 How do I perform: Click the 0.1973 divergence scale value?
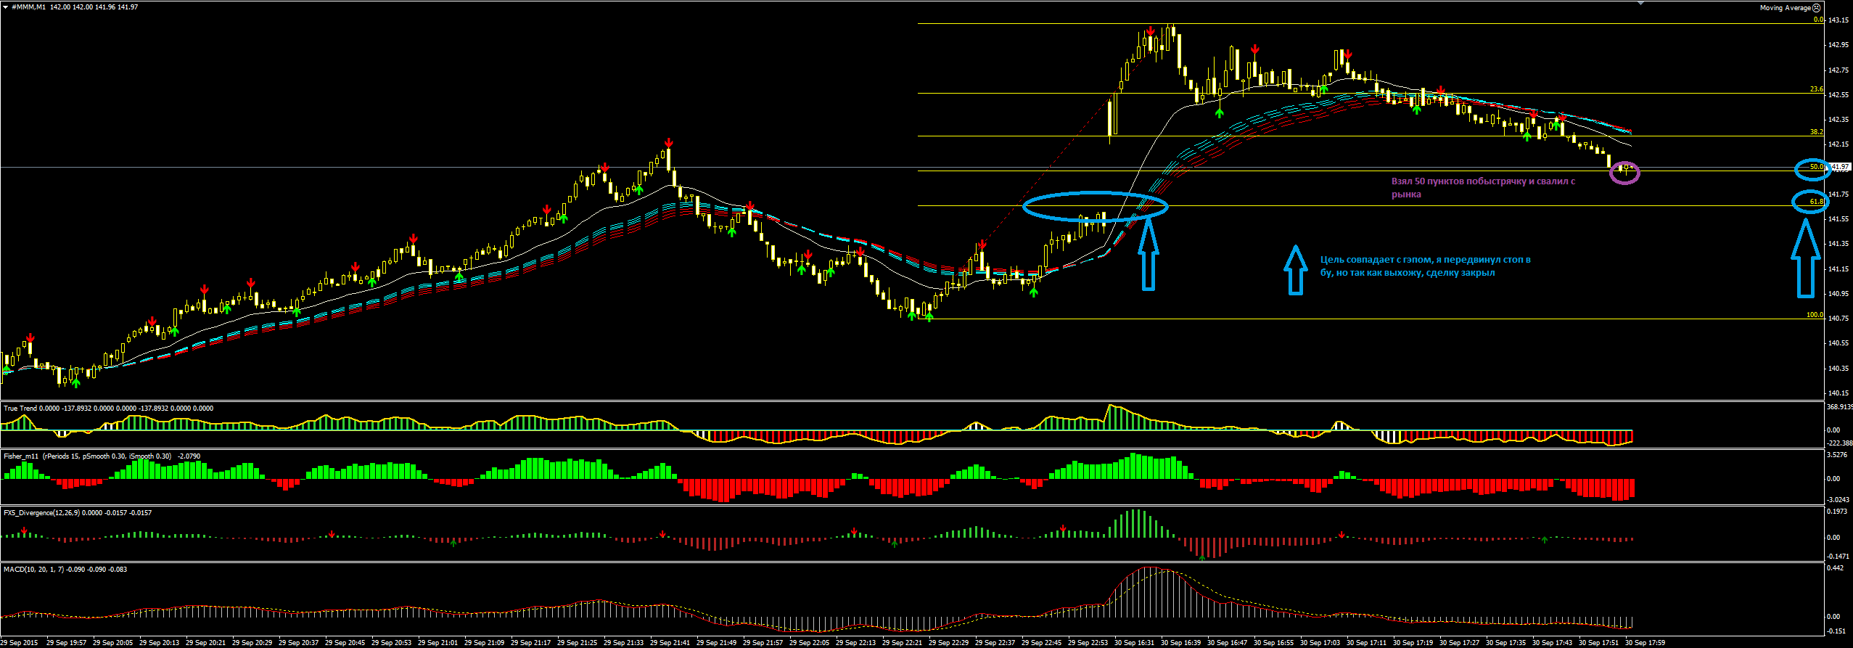[1838, 512]
